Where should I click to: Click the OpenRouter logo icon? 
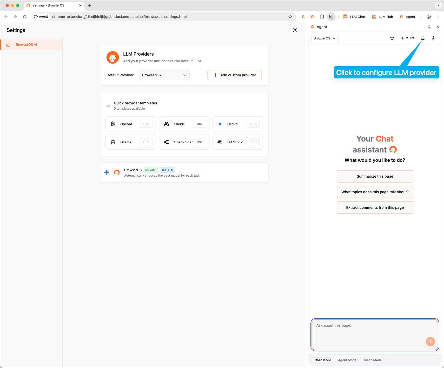pos(167,142)
